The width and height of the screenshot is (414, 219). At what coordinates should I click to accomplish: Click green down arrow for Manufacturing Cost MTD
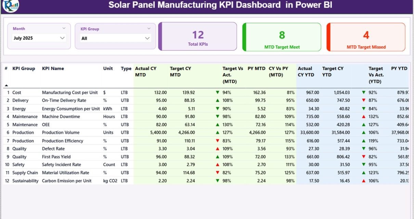217,92
